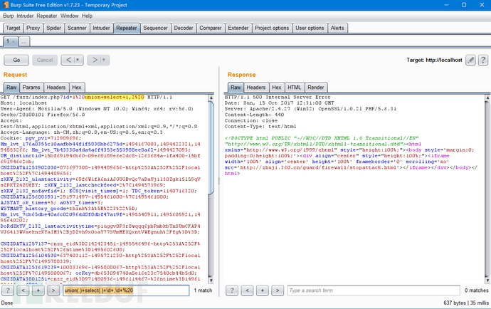
Task: Switch to the Intruder tool tab
Action: click(102, 28)
